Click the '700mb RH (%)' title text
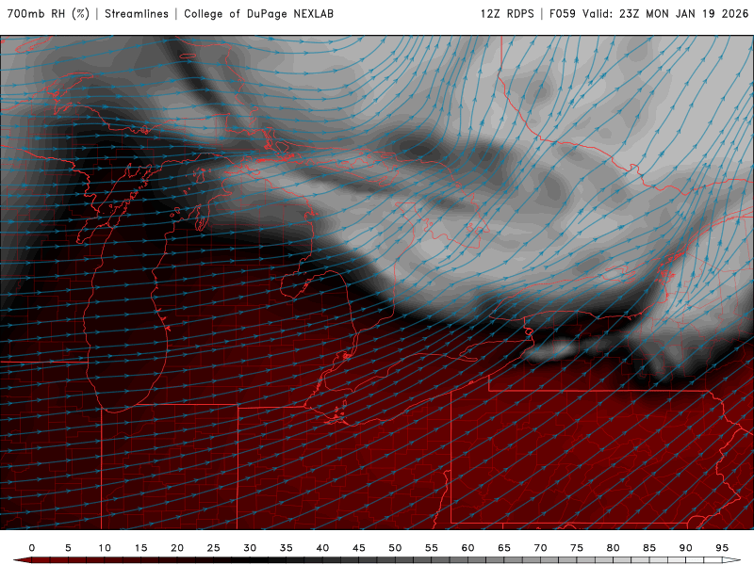Image resolution: width=754 pixels, height=565 pixels. pyautogui.click(x=49, y=13)
